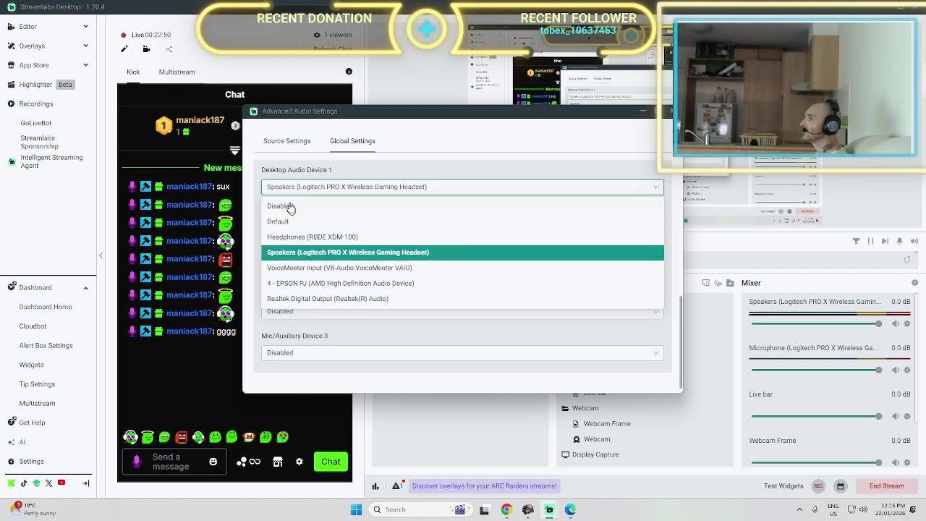The height and width of the screenshot is (521, 926).
Task: Click the pencil edit stream info icon
Action: 124,49
